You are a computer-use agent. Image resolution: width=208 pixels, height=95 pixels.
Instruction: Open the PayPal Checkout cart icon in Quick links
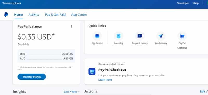(x=182, y=36)
